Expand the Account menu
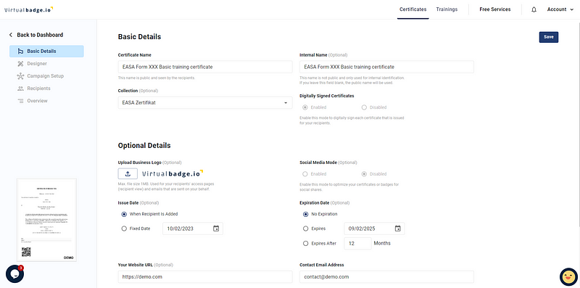This screenshot has width=580, height=288. pyautogui.click(x=560, y=9)
